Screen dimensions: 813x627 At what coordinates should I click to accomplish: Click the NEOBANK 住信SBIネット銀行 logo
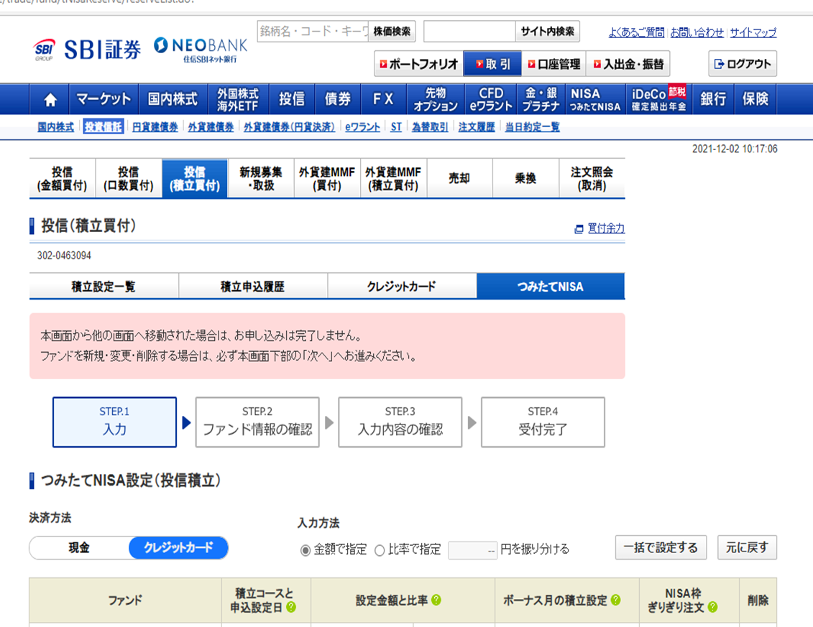click(x=199, y=49)
